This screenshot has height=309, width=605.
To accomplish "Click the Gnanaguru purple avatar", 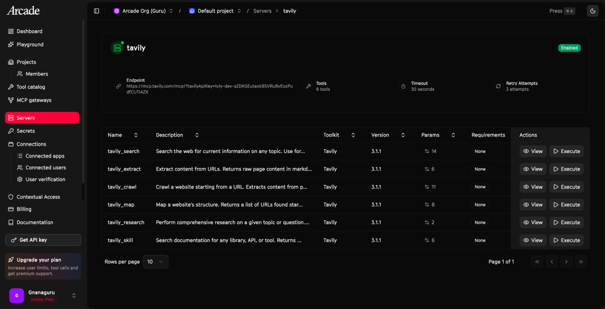I will pos(17,295).
